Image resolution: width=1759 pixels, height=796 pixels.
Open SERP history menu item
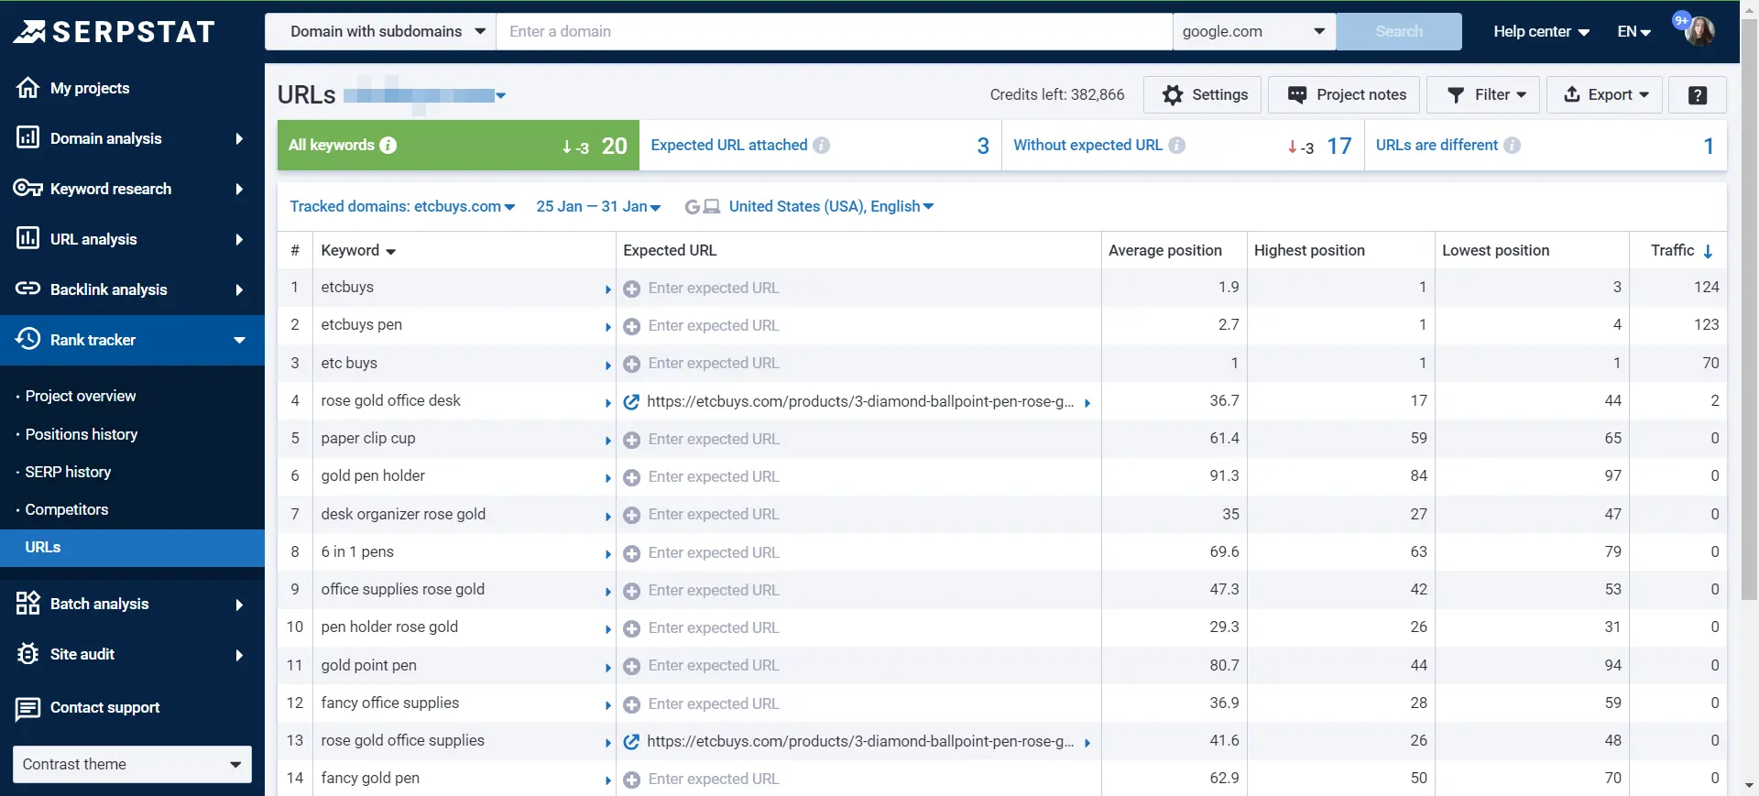pos(68,472)
